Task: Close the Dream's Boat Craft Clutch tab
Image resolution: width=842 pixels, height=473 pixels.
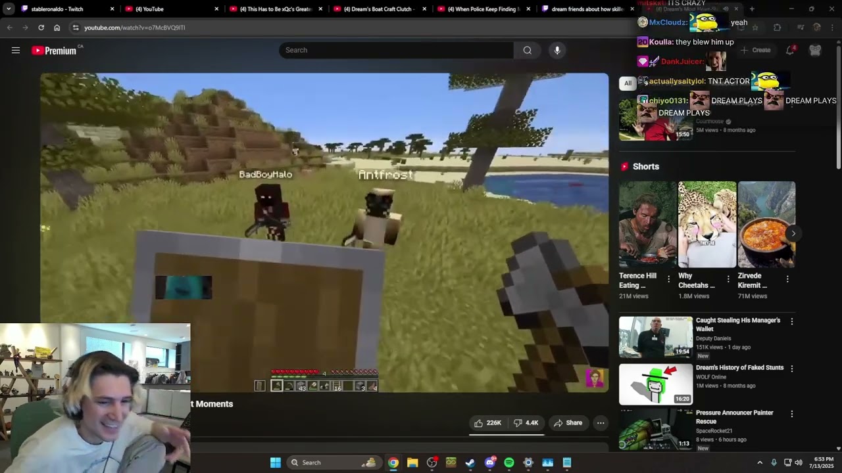Action: click(424, 9)
